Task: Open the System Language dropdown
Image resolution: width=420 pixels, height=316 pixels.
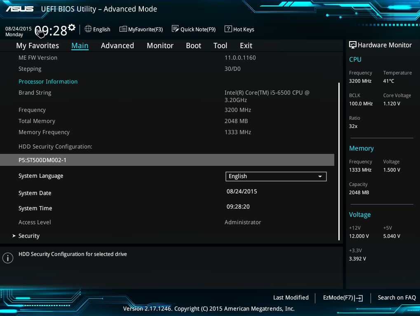Action: click(276, 177)
